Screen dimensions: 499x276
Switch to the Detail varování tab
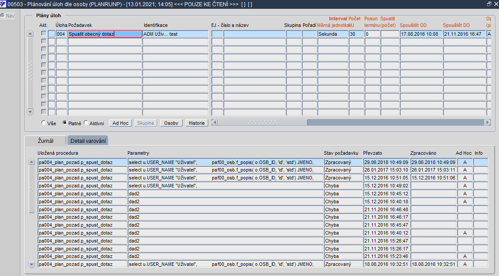(88, 141)
